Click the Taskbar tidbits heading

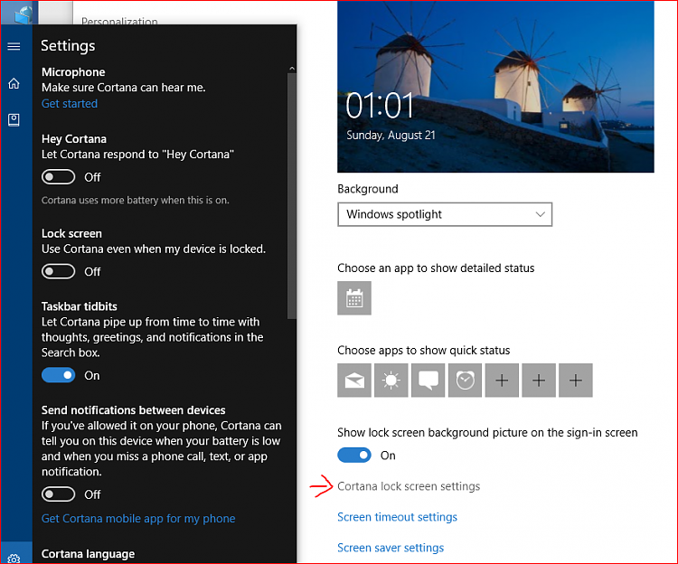[x=80, y=306]
